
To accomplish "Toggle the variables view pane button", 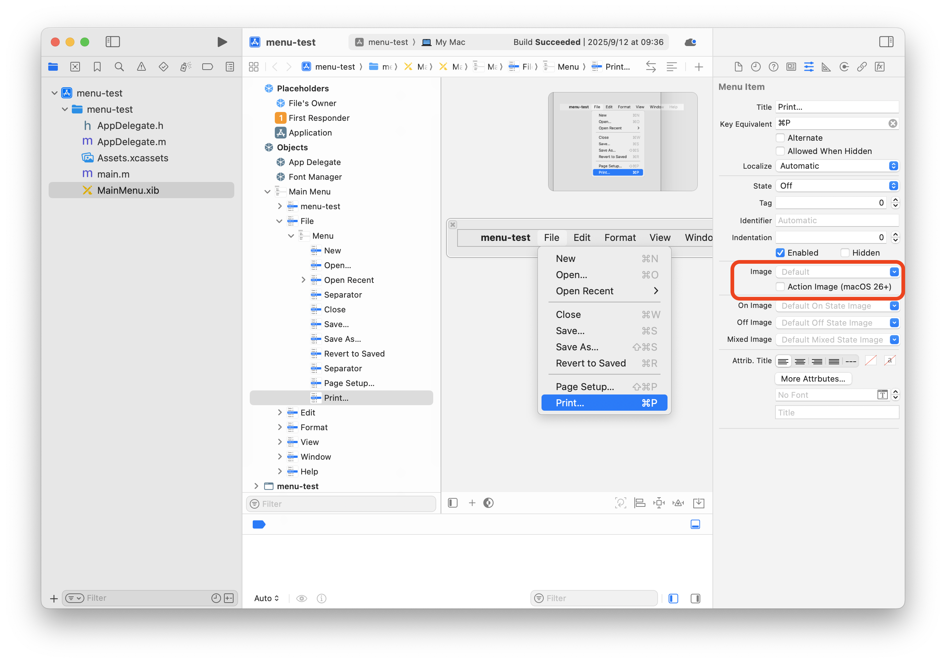I will click(673, 598).
